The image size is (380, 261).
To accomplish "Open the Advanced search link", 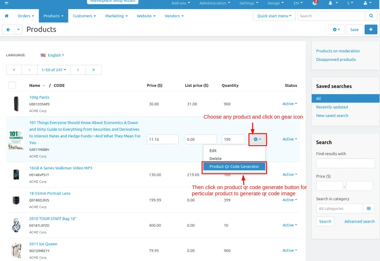I will pyautogui.click(x=359, y=221).
